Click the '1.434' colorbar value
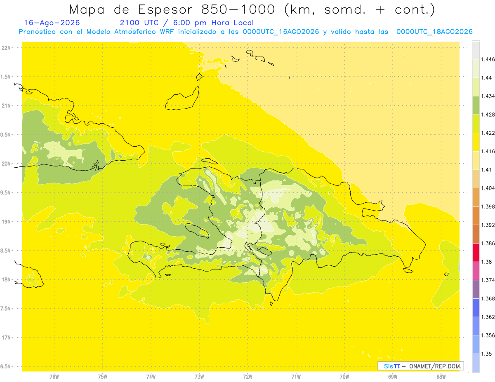This screenshot has height=382, width=495. (x=488, y=96)
